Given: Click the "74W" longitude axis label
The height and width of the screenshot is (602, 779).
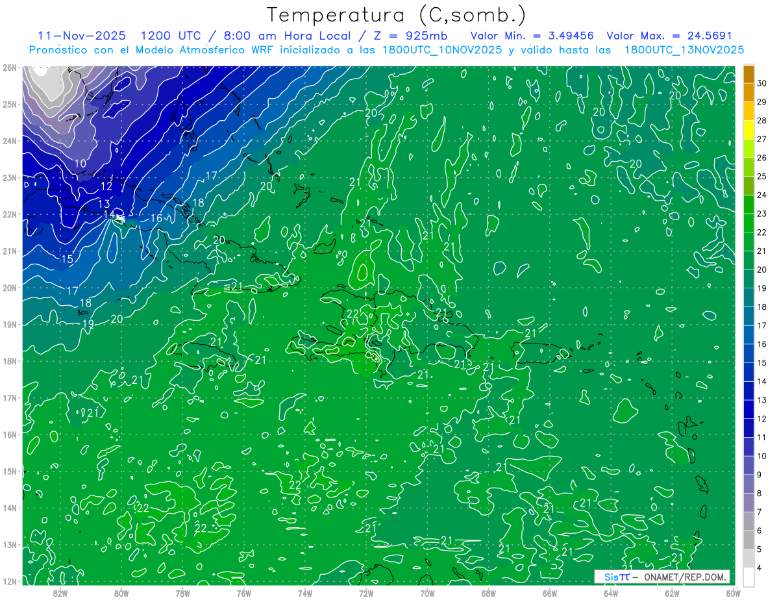Looking at the screenshot, I should (305, 593).
